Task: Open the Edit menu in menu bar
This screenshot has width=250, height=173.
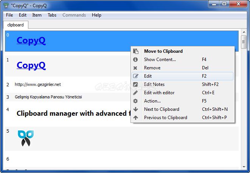Action: [23, 15]
